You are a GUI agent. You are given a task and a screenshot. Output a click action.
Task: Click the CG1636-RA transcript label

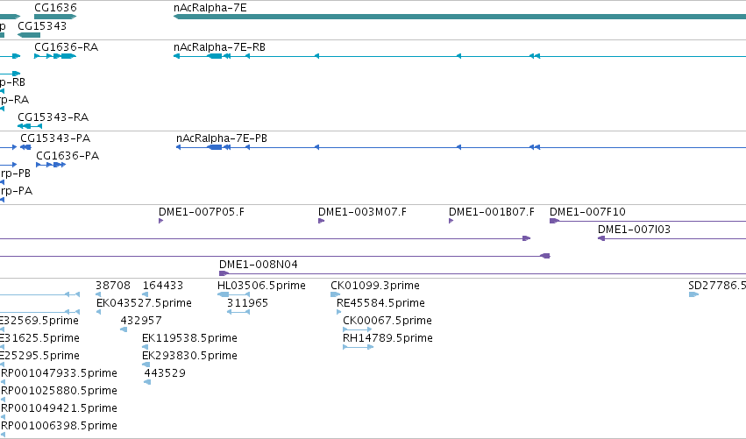(66, 47)
